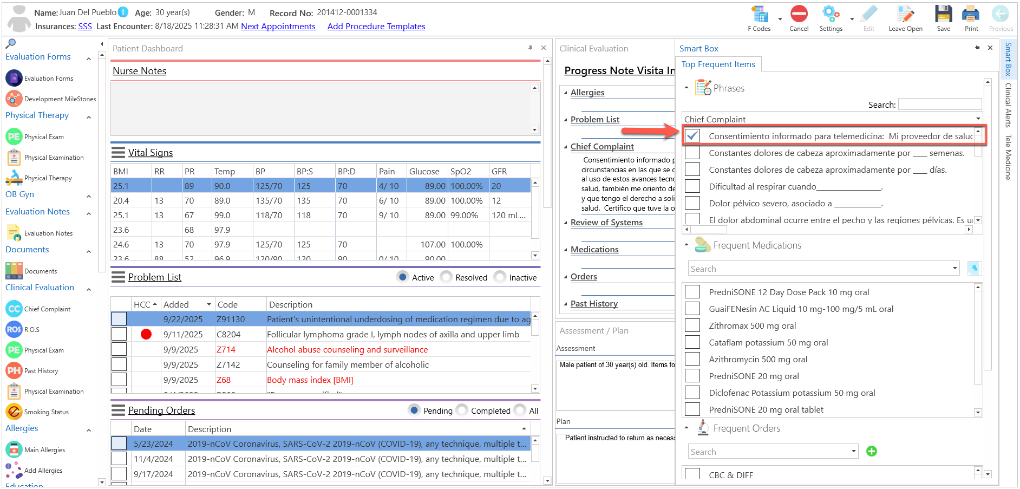The height and width of the screenshot is (489, 1020).
Task: Open Settings dropdown arrow
Action: 852,19
